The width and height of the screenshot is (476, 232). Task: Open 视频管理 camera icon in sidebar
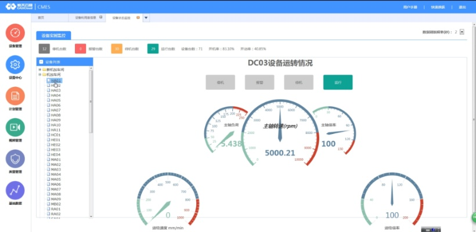coord(15,128)
